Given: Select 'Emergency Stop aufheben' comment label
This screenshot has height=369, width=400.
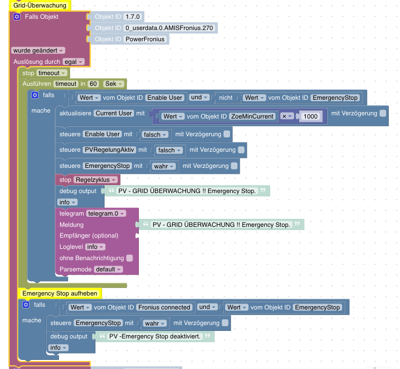Looking at the screenshot, I should coord(60,293).
